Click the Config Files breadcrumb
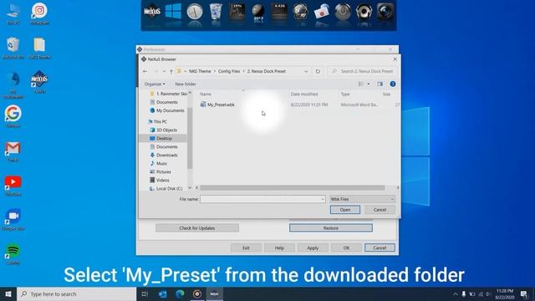 pyautogui.click(x=229, y=71)
